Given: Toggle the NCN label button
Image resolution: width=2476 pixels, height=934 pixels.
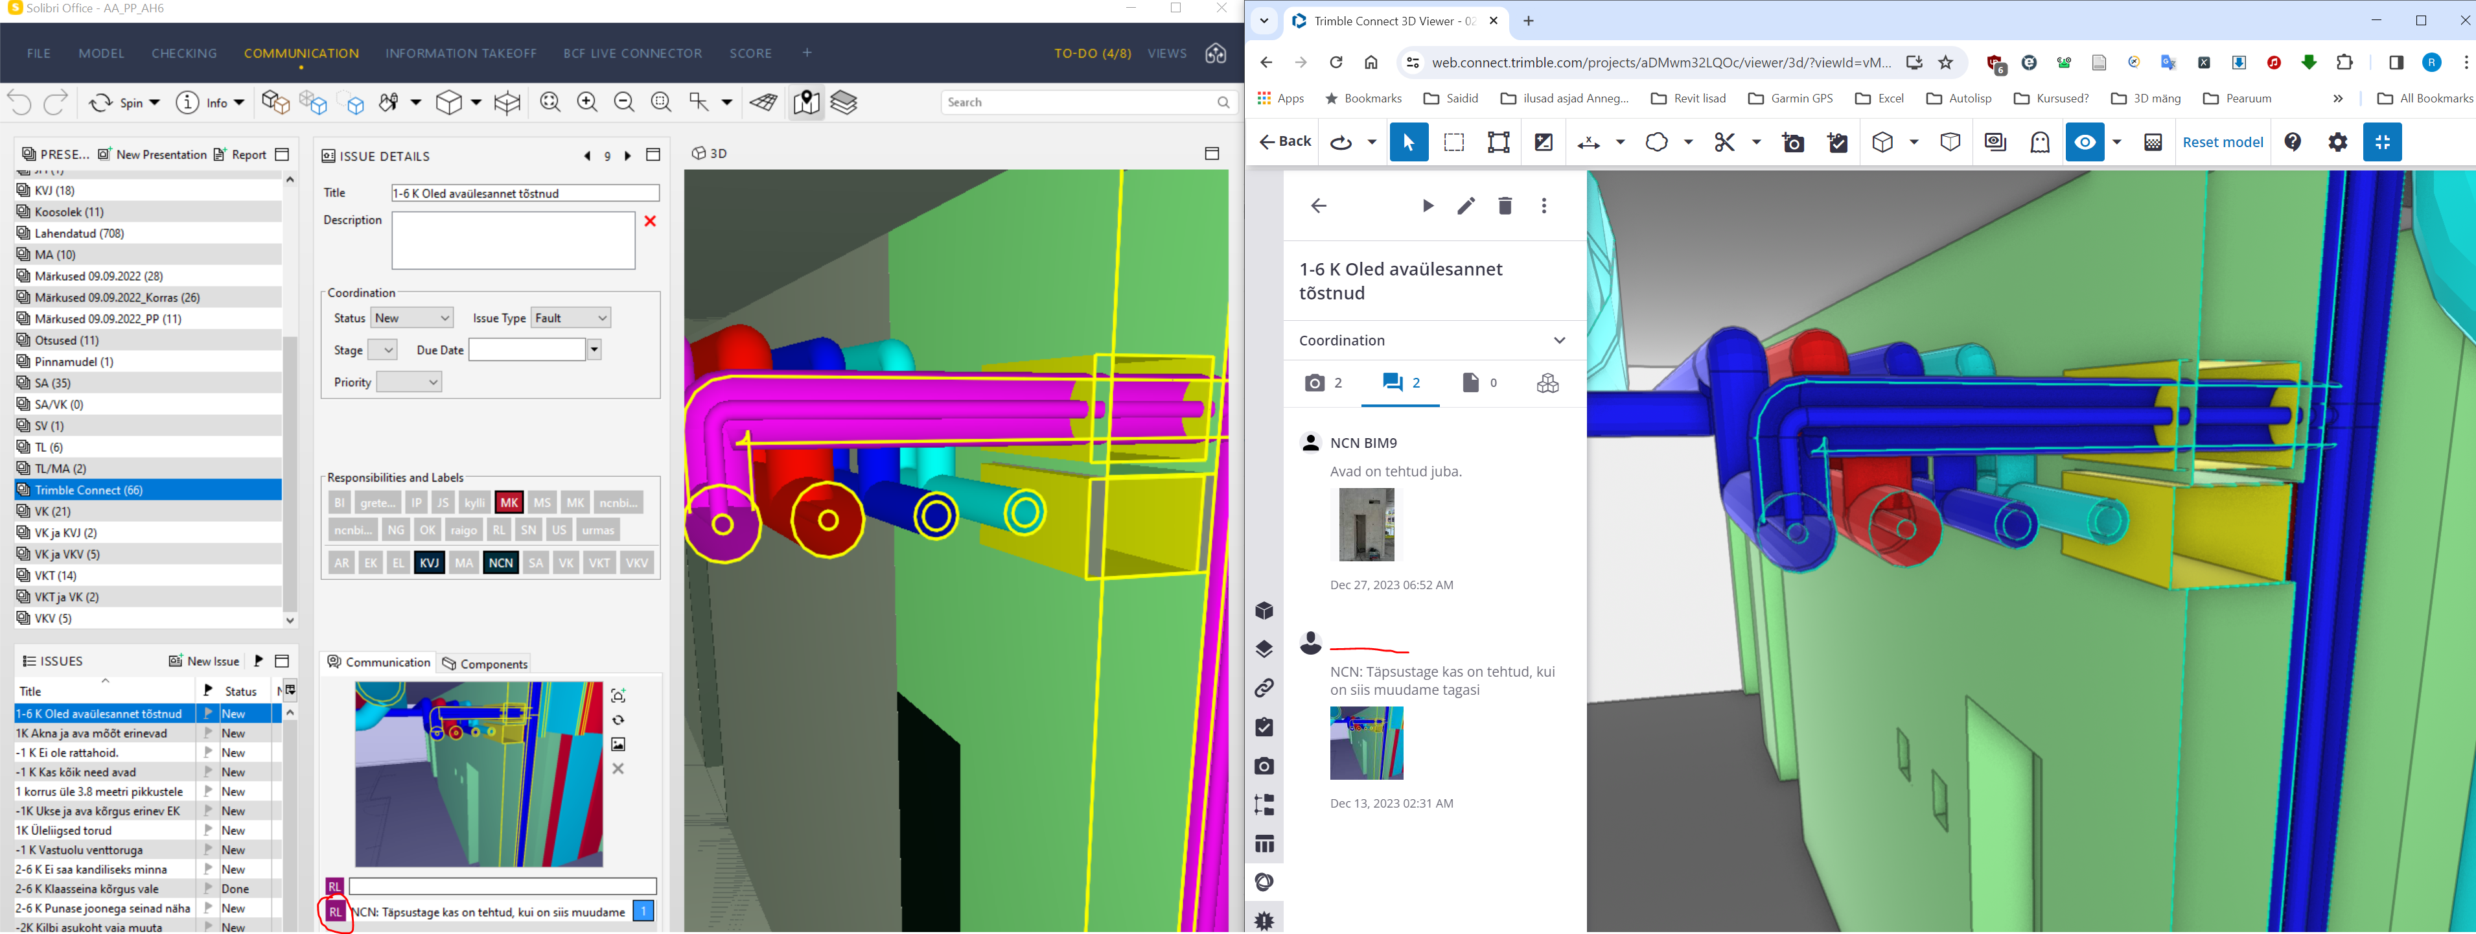Looking at the screenshot, I should click(500, 564).
